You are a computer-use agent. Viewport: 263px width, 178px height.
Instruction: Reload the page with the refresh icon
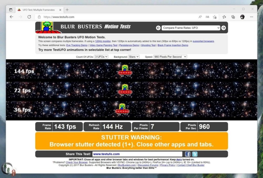pos(29,17)
